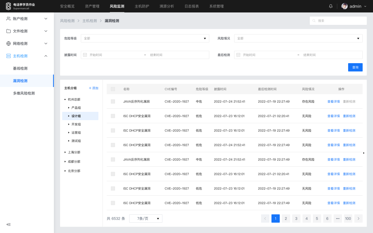The width and height of the screenshot is (373, 233).
Task: Open 系统管理 top menu
Action: click(x=217, y=6)
